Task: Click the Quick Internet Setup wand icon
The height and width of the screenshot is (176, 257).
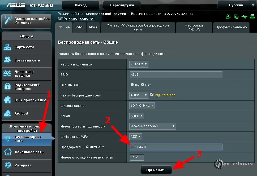Action: pos(8,20)
